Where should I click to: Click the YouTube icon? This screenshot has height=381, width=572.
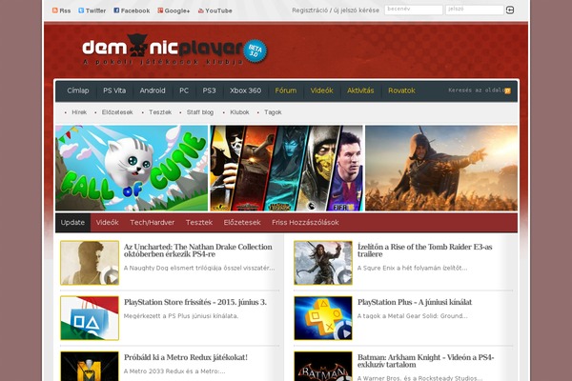(200, 10)
